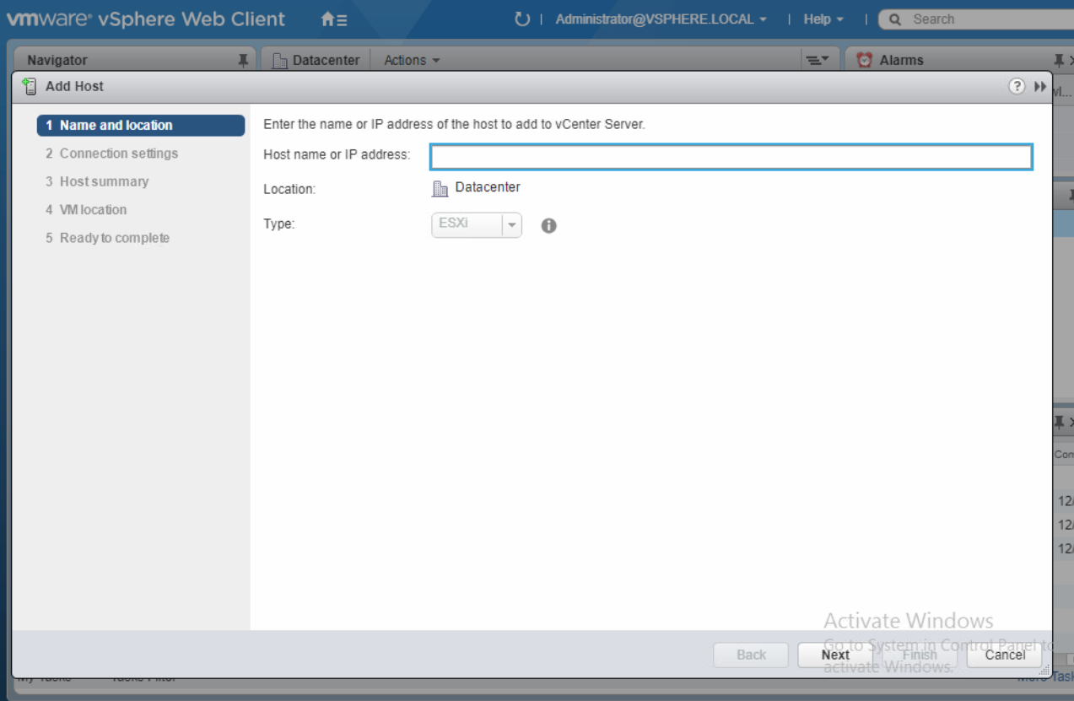1074x701 pixels.
Task: Refresh using the circular arrow icon
Action: (x=522, y=19)
